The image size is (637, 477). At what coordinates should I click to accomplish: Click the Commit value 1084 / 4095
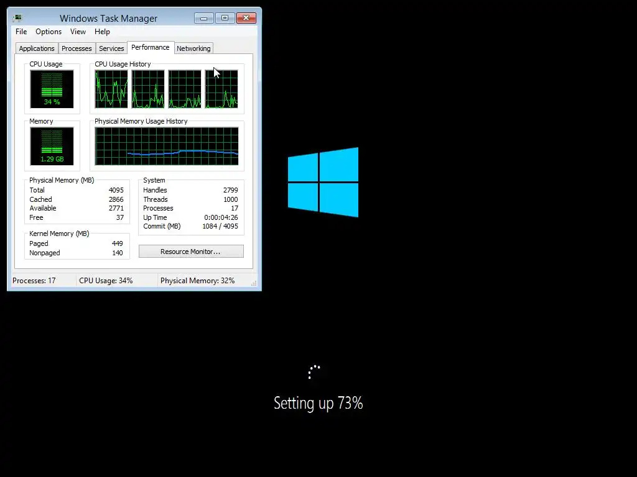click(x=220, y=226)
